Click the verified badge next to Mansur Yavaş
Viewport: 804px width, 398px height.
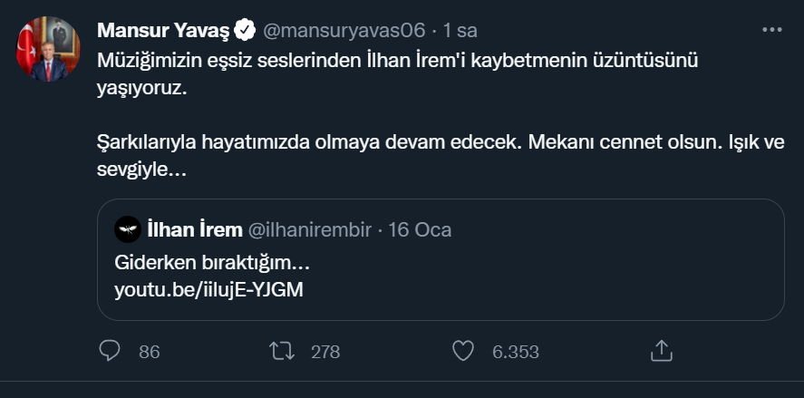(x=245, y=30)
